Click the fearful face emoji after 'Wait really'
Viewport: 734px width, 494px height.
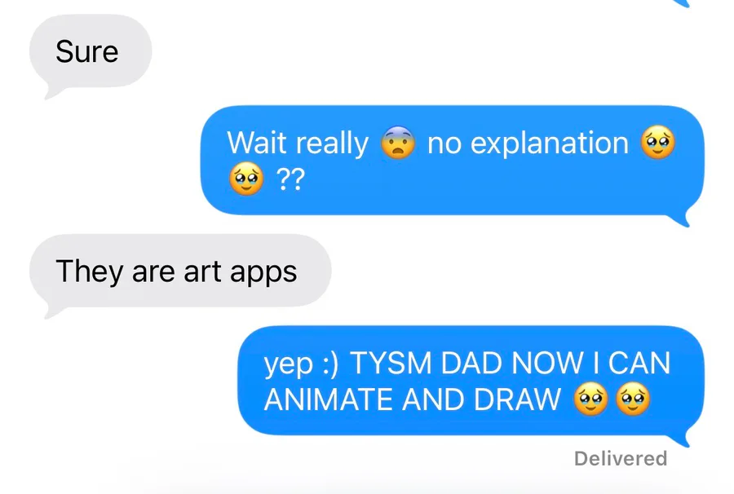click(x=398, y=143)
